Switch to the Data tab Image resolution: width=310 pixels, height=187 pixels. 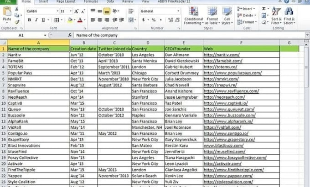(x=110, y=1)
